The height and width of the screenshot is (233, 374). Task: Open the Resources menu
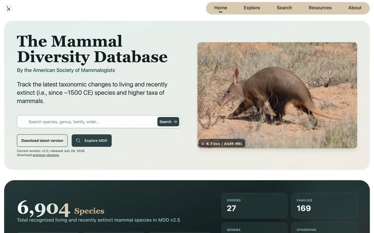click(320, 8)
